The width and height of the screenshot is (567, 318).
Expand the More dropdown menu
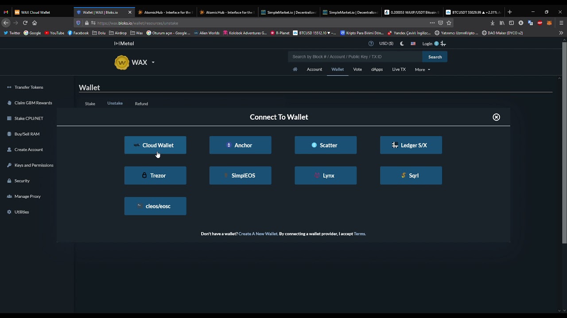pyautogui.click(x=422, y=69)
